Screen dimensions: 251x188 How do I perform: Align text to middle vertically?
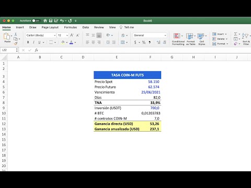(93, 35)
